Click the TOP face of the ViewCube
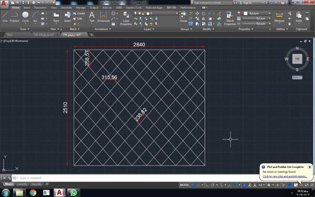Image resolution: width=315 pixels, height=197 pixels. tap(297, 59)
